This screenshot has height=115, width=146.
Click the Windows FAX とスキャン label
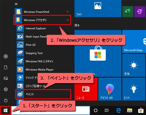pos(39,61)
